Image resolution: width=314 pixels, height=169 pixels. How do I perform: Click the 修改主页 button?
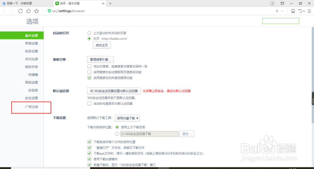click(102, 45)
